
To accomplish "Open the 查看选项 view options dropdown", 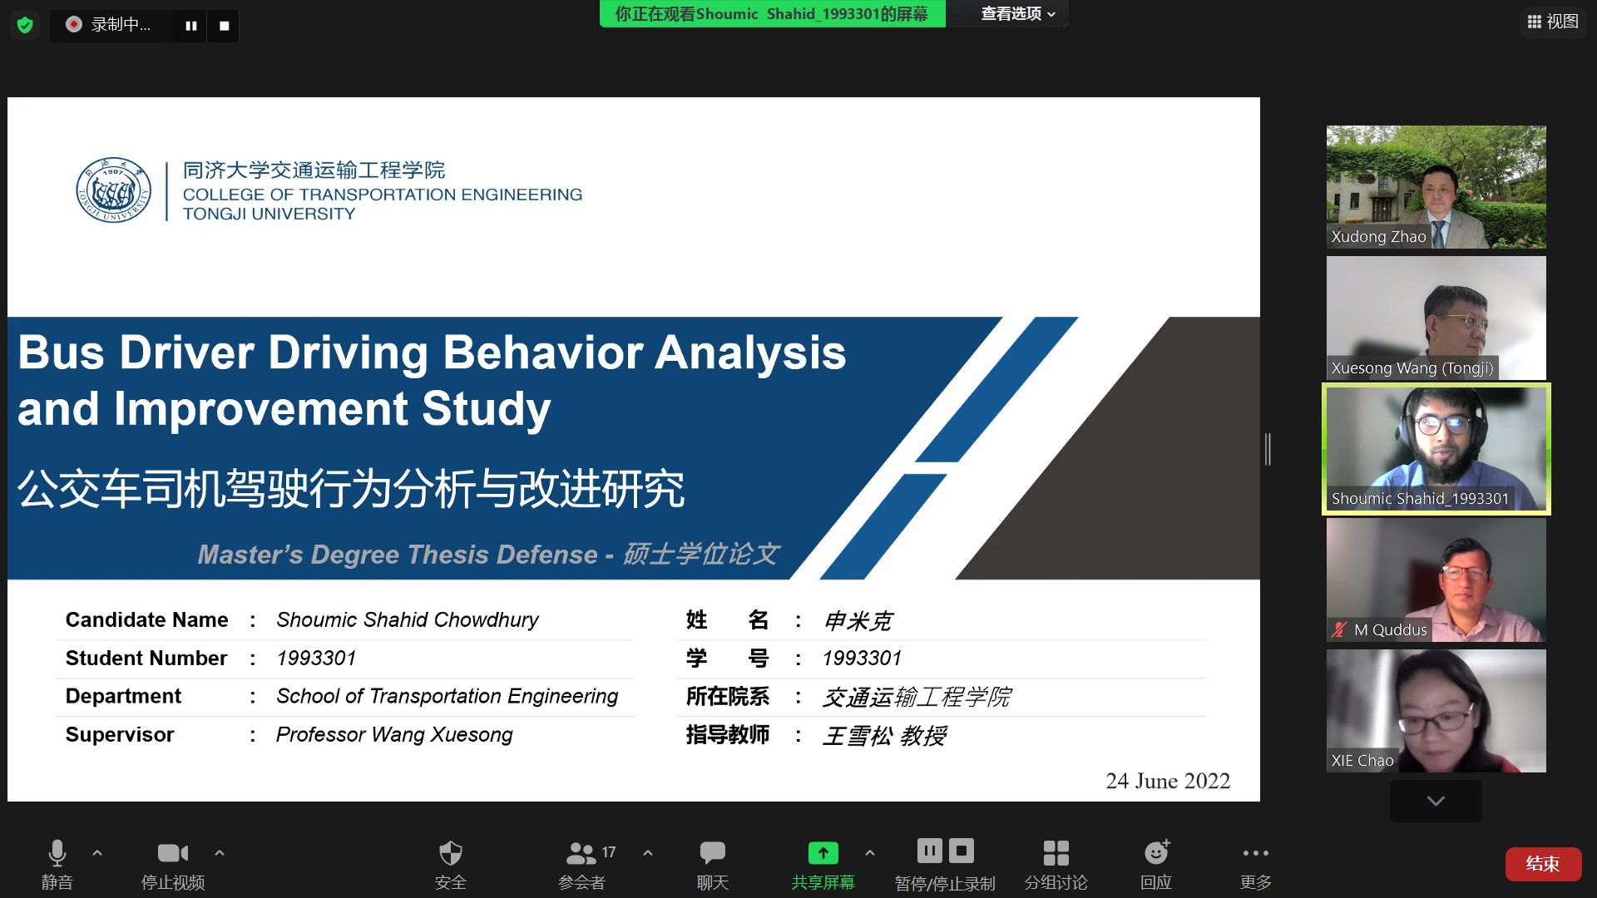I will point(1017,14).
